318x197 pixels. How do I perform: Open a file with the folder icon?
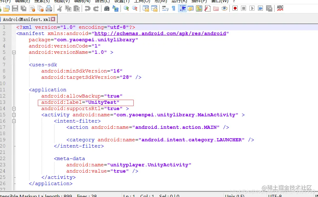coord(7,8)
